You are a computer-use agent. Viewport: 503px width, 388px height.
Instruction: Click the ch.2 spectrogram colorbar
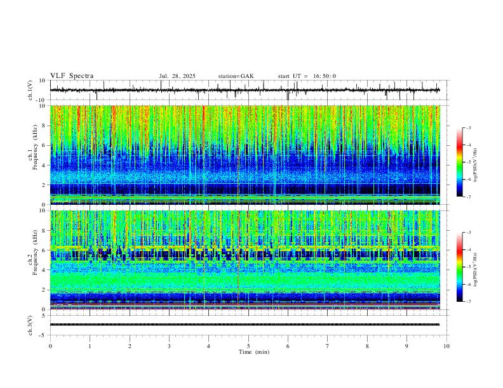(459, 267)
